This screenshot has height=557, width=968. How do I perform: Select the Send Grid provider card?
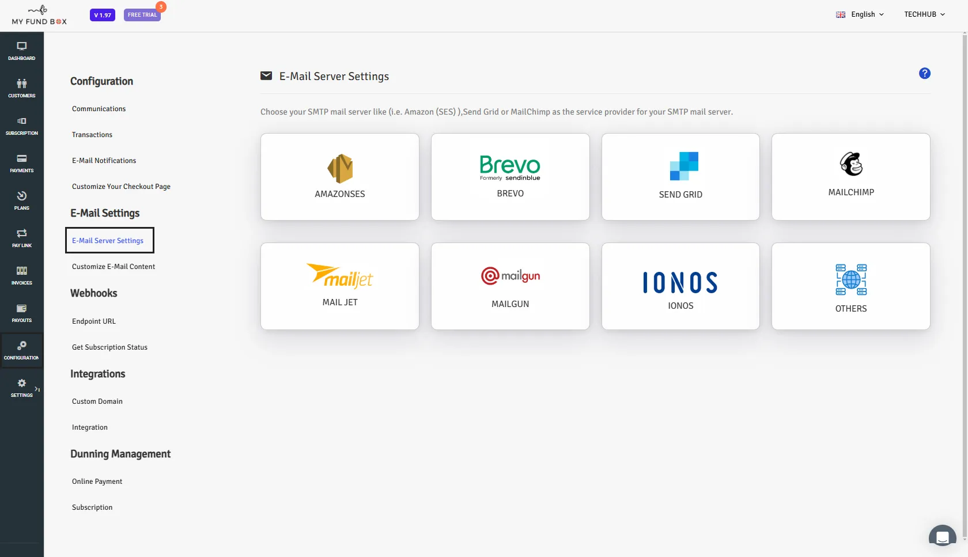click(x=680, y=177)
